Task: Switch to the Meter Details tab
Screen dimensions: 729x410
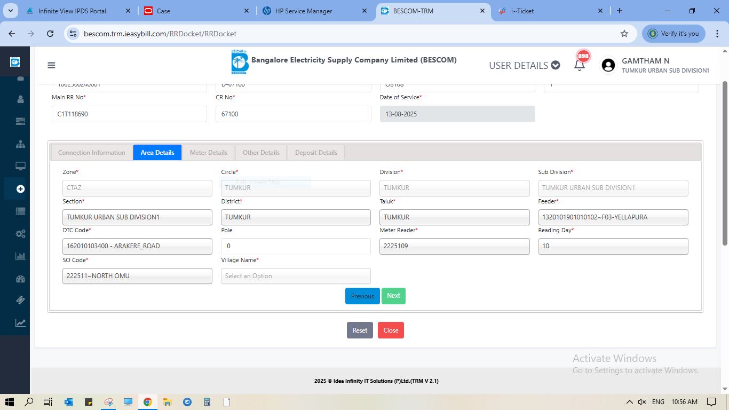Action: [208, 153]
